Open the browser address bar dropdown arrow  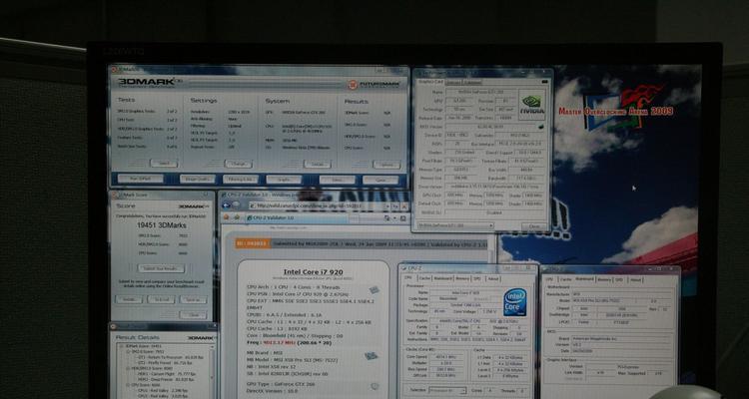pos(387,206)
